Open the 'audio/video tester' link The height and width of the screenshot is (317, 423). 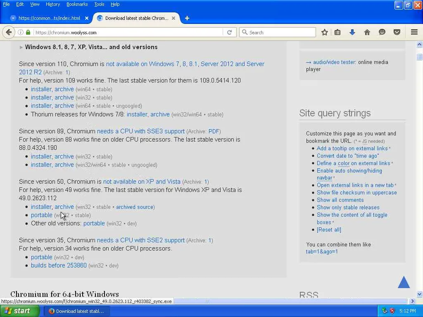(x=334, y=62)
